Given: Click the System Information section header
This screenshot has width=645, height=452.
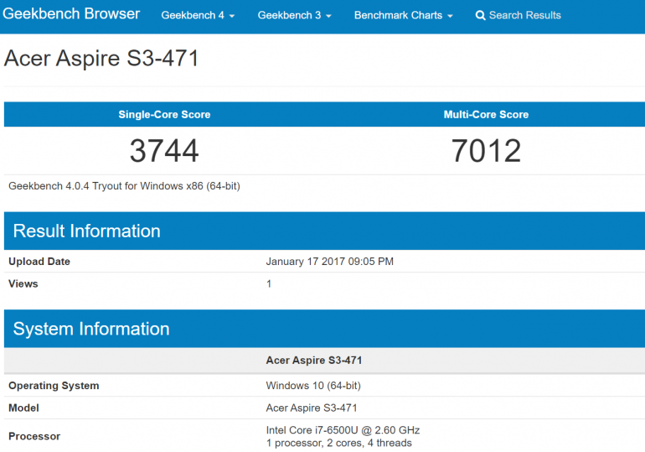Looking at the screenshot, I should 324,329.
